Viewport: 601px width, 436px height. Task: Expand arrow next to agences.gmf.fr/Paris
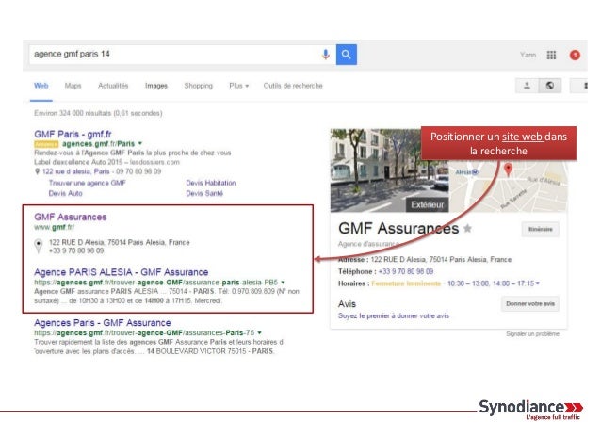click(140, 143)
